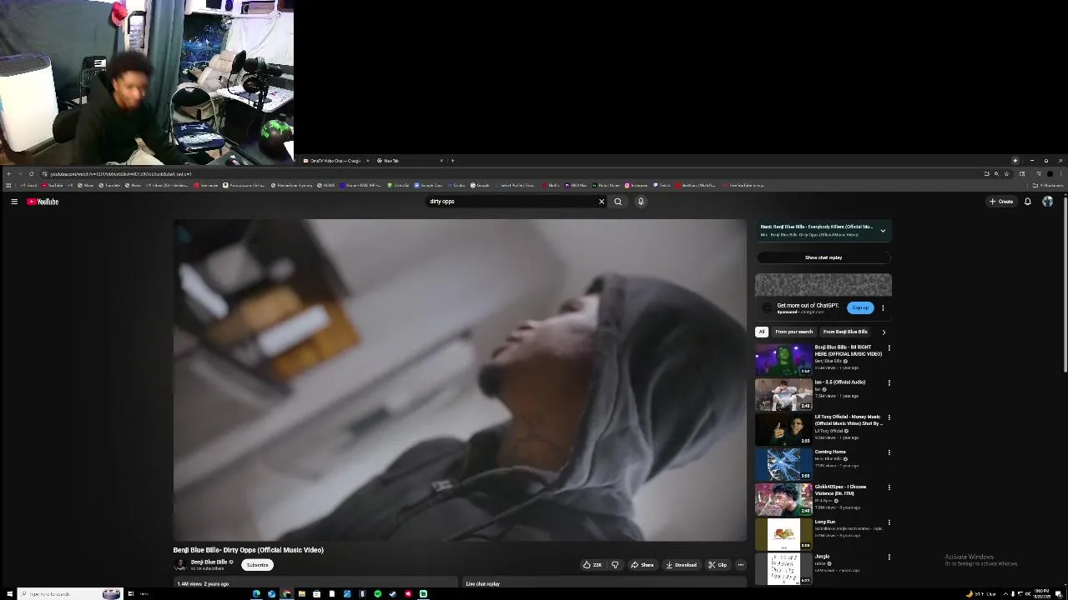Open options for 'IM RIGHT HERE' video

tap(889, 347)
